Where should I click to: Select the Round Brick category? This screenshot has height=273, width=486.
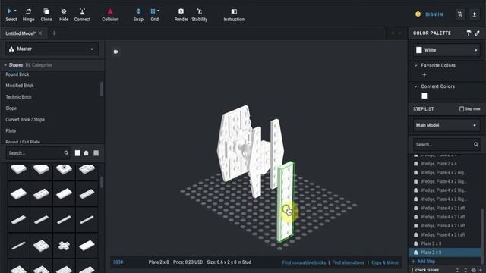pos(17,74)
